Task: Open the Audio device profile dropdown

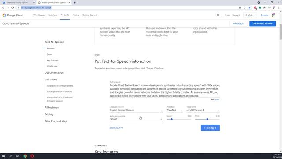Action: coord(136,119)
